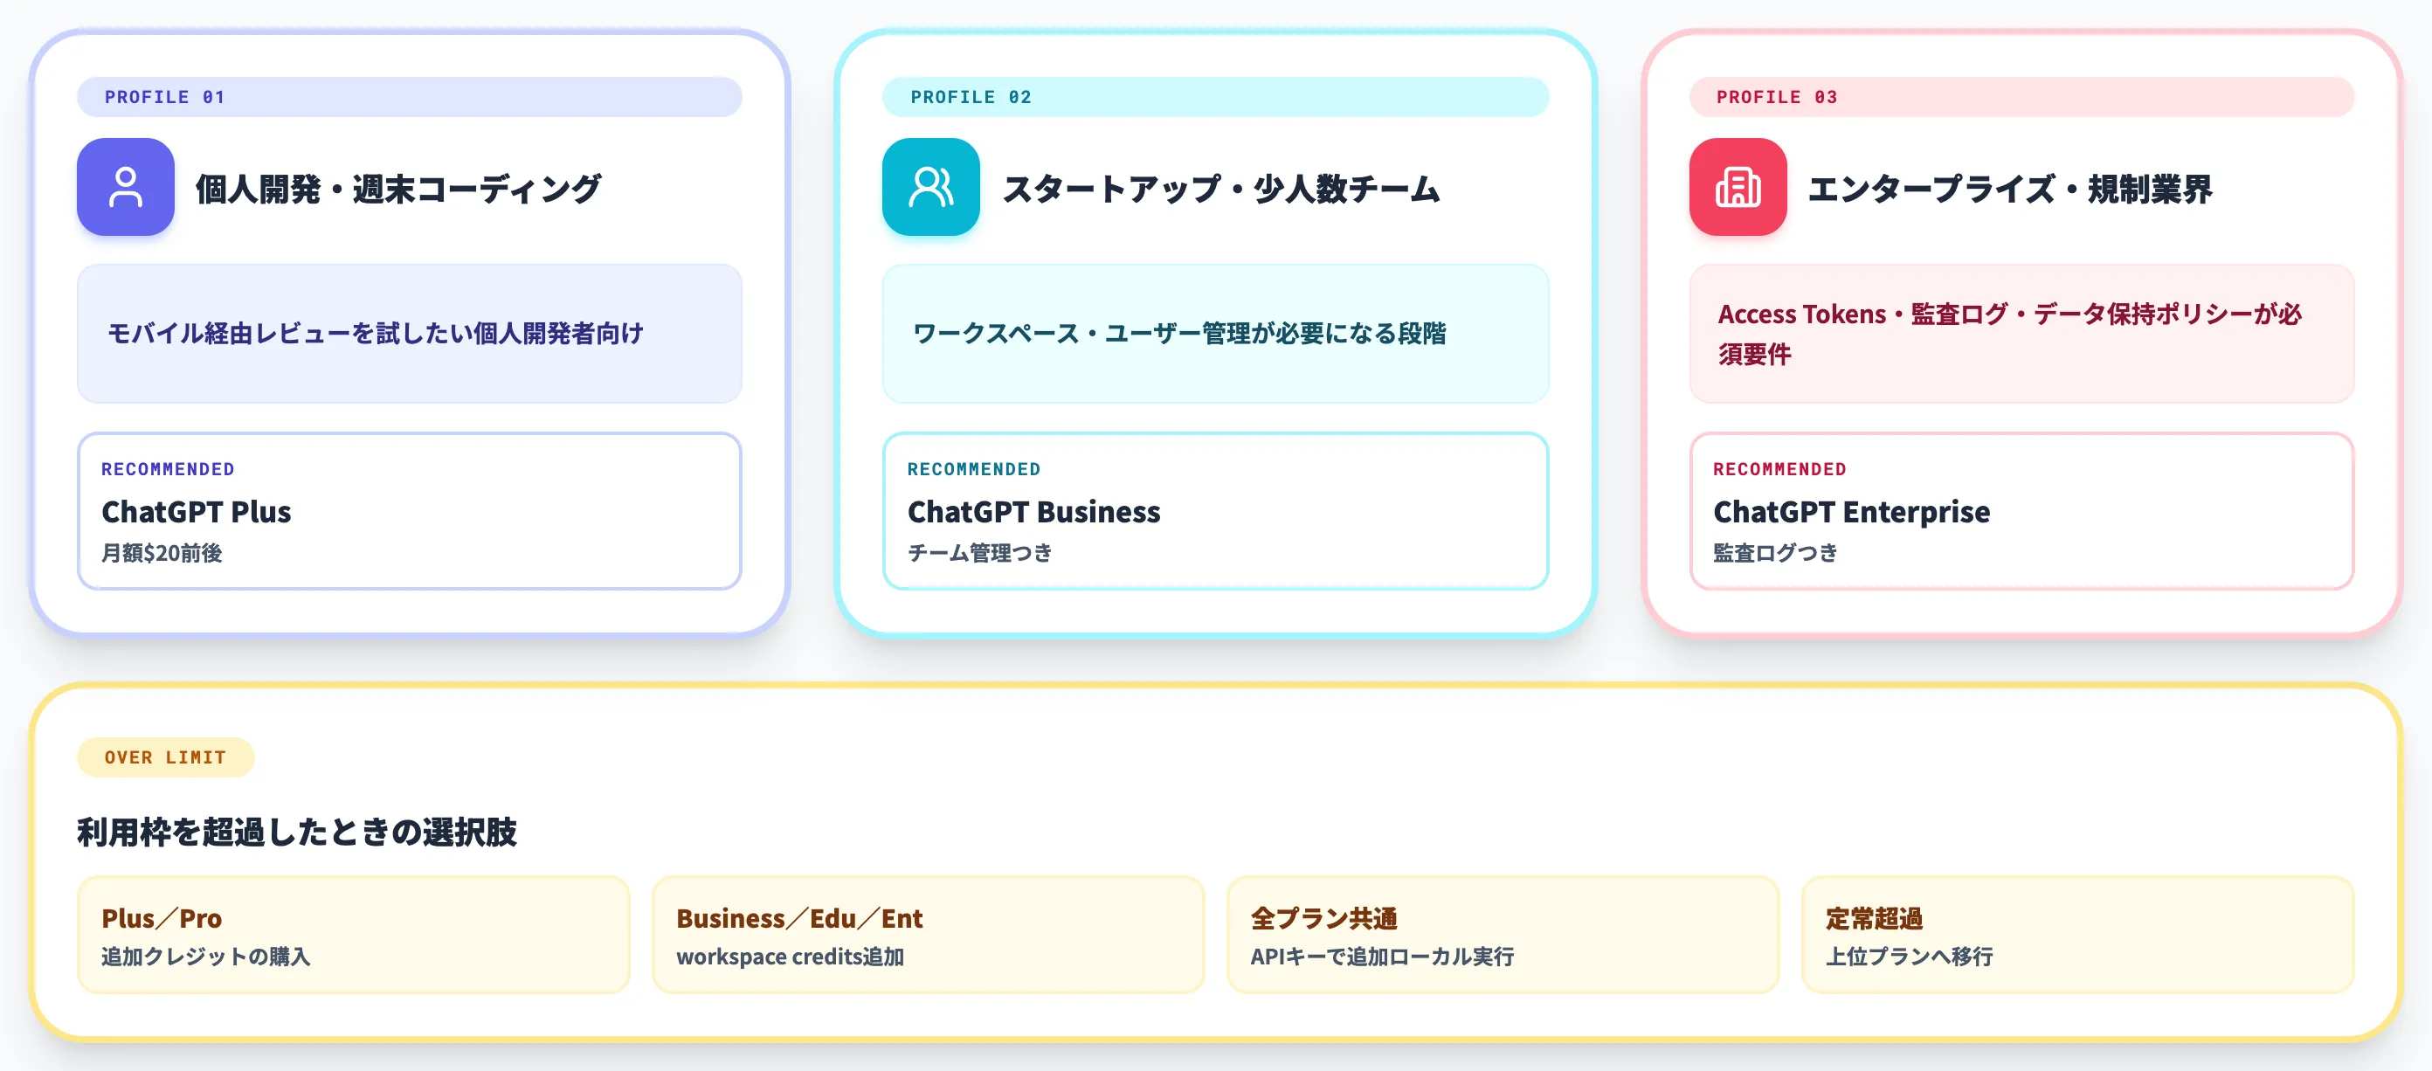
Task: Click the チーム管理つき text
Action: pyautogui.click(x=980, y=554)
